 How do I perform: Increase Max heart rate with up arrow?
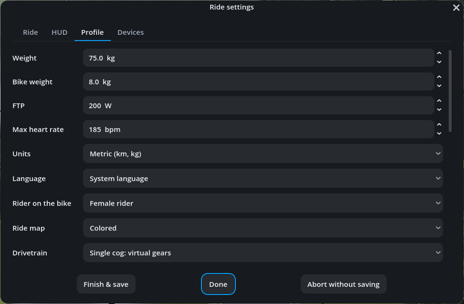tap(439, 125)
